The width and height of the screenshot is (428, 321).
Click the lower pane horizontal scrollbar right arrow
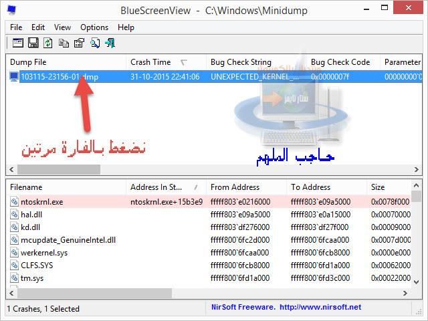(405, 293)
